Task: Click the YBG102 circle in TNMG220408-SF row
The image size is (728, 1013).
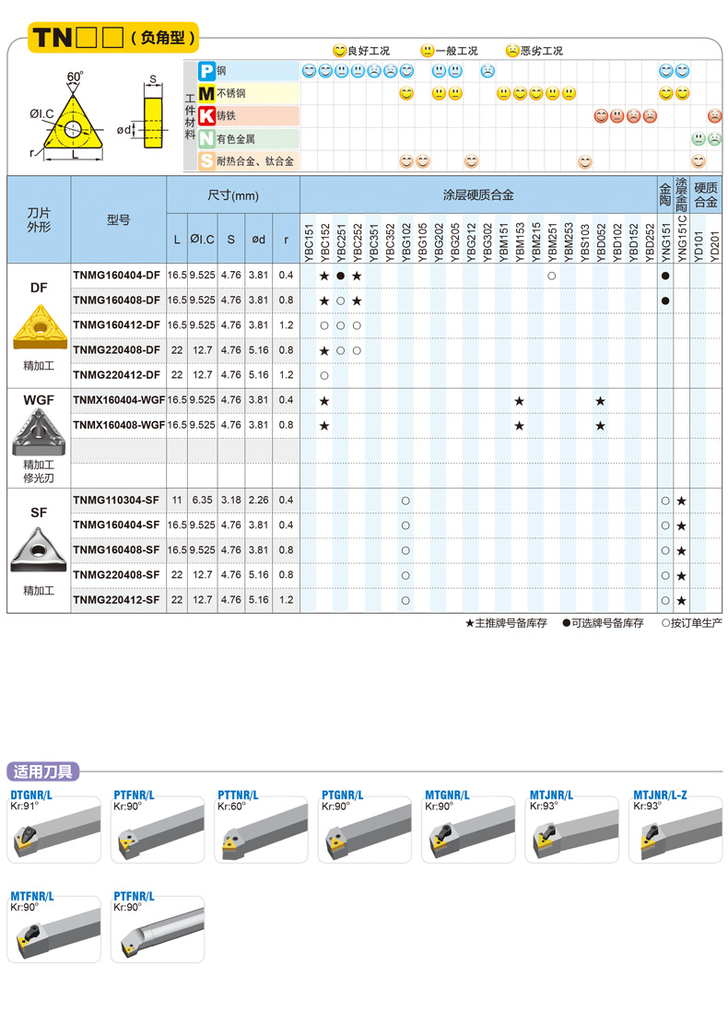Action: pyautogui.click(x=405, y=575)
